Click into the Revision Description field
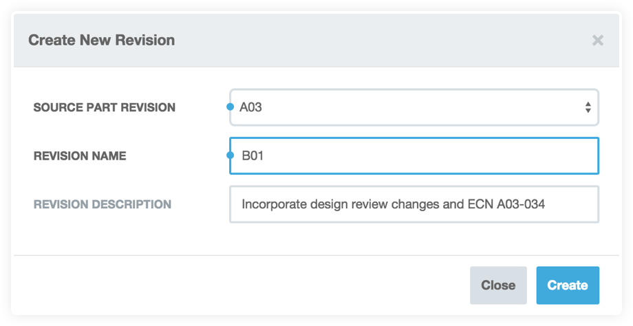 tap(414, 204)
